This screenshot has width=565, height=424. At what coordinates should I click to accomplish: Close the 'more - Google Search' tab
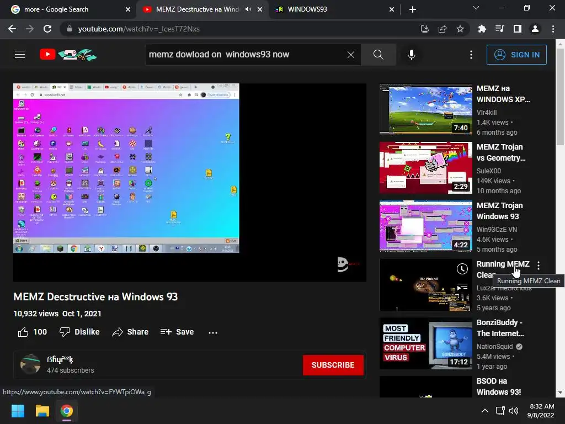click(x=128, y=10)
